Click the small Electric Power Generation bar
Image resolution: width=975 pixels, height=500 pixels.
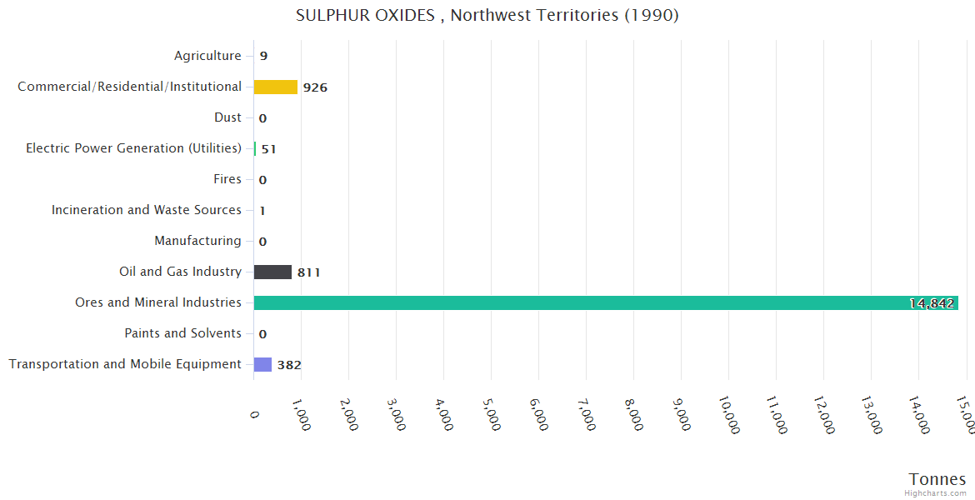tap(255, 148)
